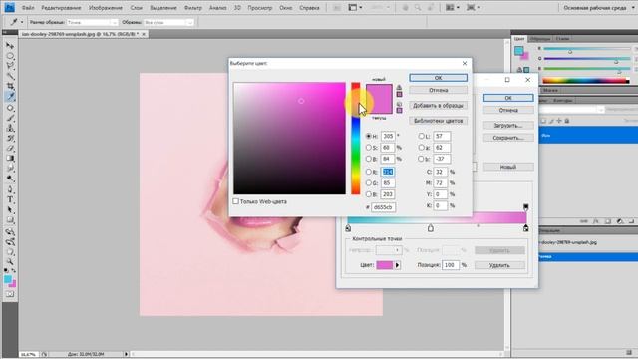Open 'Основная рабочая среда' workspace dropdown

[598, 8]
